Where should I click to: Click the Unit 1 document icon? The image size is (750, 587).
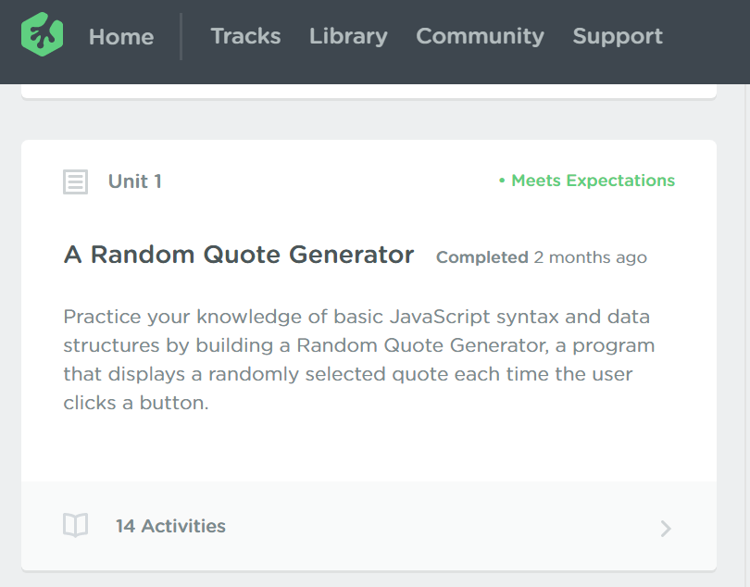coord(75,181)
